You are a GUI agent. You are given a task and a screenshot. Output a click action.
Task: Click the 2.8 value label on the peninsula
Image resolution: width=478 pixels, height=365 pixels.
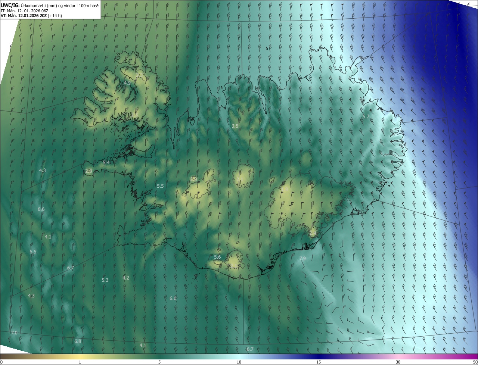click(89, 171)
